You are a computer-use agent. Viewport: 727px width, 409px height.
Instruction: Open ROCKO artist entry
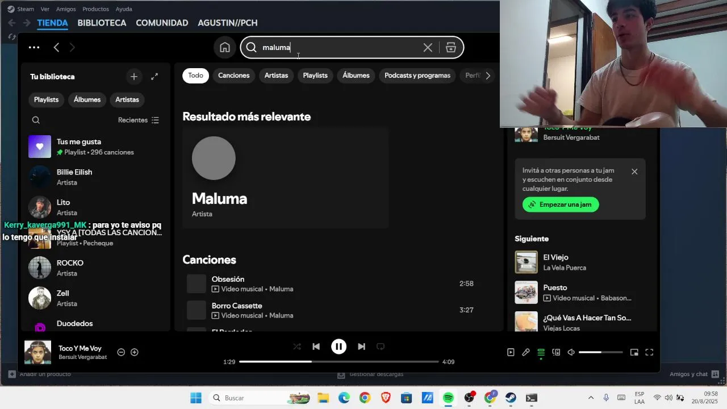[95, 268]
